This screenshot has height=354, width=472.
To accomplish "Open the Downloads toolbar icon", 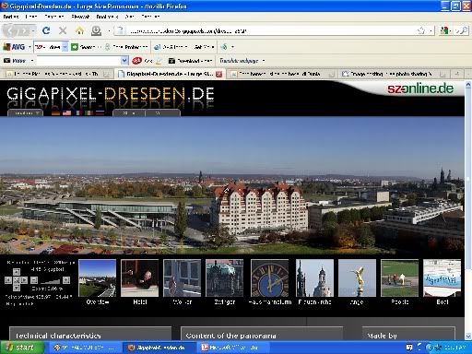I will 96,30.
